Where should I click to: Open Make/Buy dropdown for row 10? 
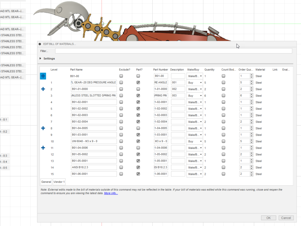tap(195, 141)
